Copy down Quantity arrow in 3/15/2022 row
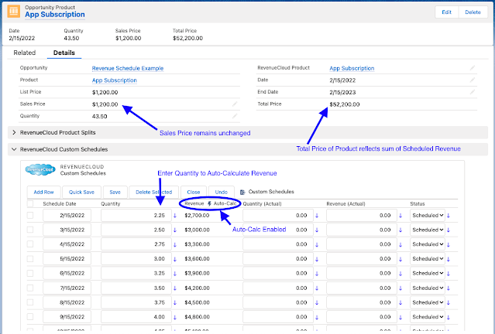This screenshot has width=495, height=334. pos(175,230)
